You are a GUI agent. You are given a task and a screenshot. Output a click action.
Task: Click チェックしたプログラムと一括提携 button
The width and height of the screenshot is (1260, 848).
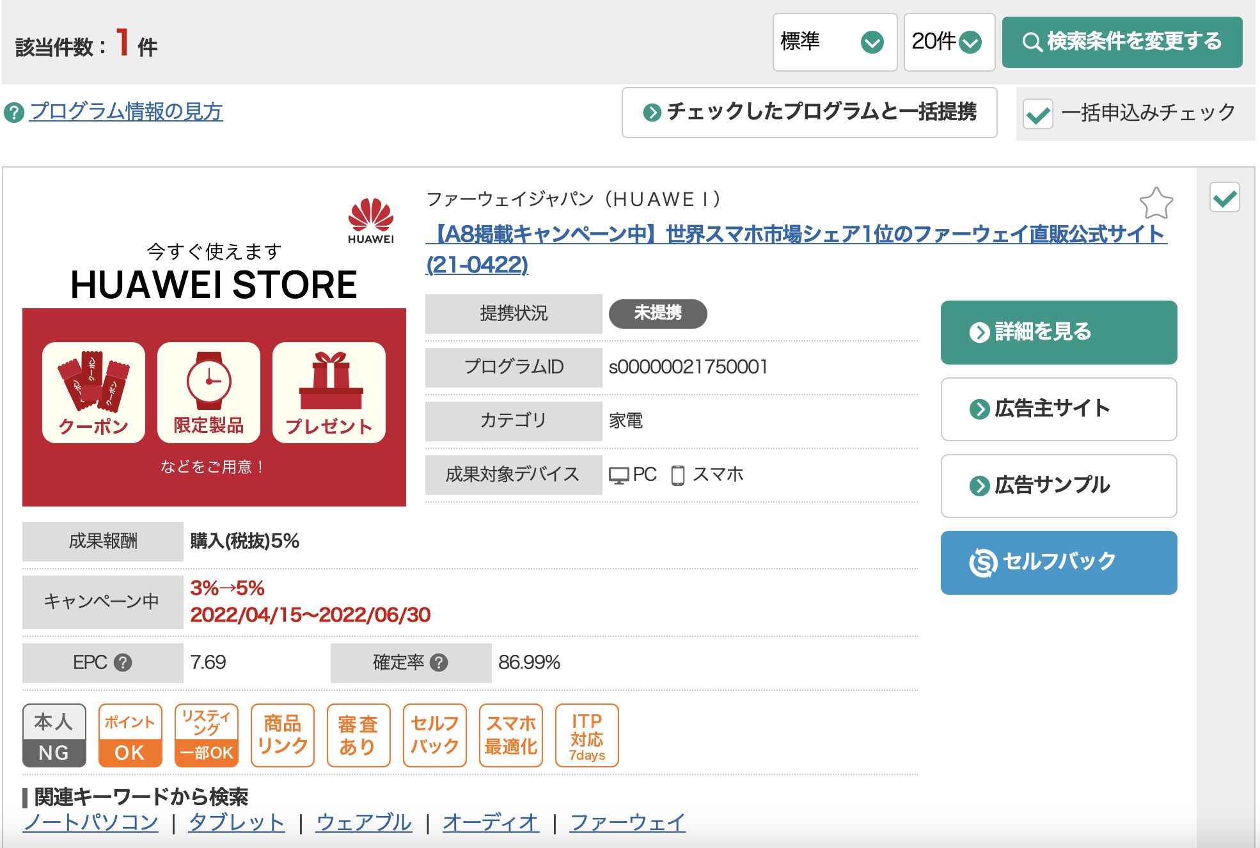click(810, 113)
